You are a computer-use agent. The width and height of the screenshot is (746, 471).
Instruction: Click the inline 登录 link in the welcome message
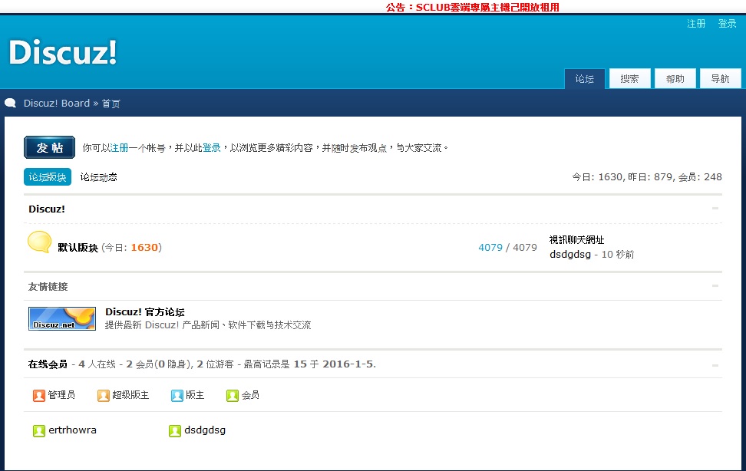(x=211, y=148)
